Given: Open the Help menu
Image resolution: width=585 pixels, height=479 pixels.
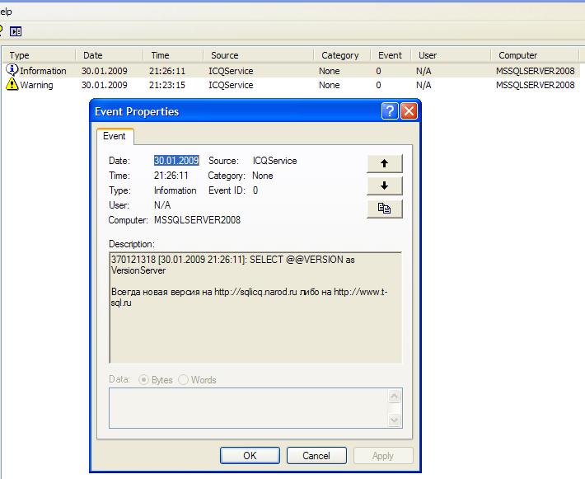Looking at the screenshot, I should 6,12.
